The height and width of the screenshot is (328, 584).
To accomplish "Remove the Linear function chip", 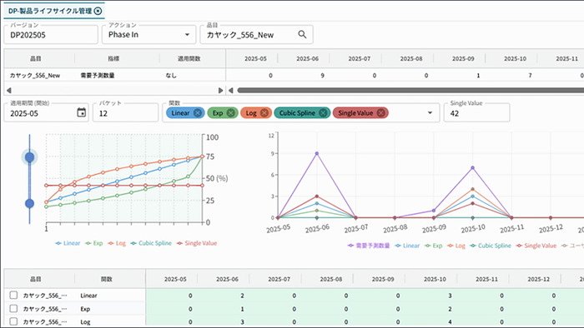I will 198,113.
